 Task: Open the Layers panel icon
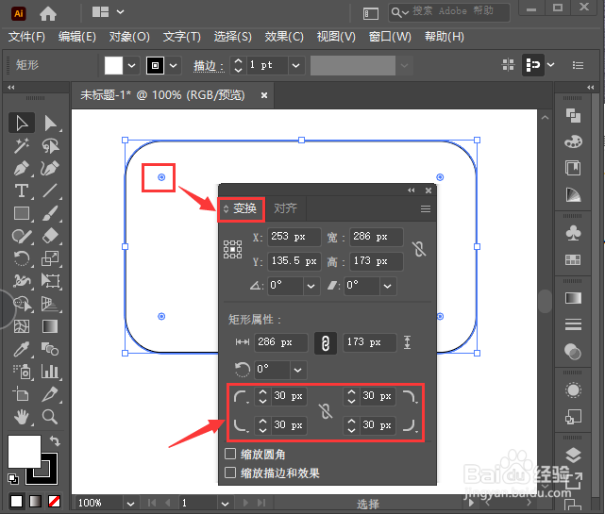[573, 456]
